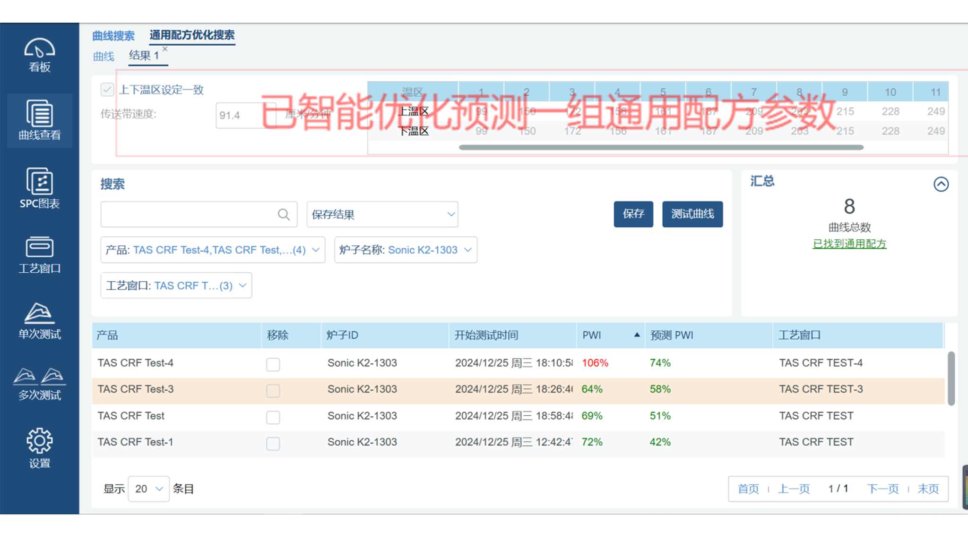Go to 首页 in pagination

748,489
